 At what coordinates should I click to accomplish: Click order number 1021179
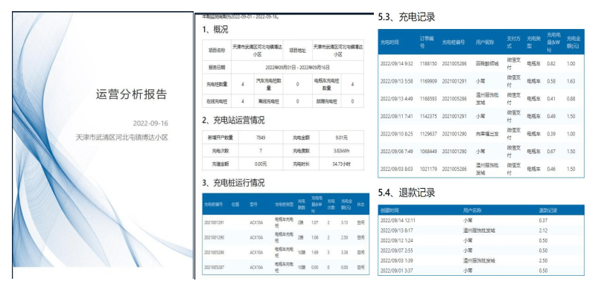(x=428, y=169)
